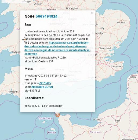Click the Guernsey island on the map

click(44, 122)
